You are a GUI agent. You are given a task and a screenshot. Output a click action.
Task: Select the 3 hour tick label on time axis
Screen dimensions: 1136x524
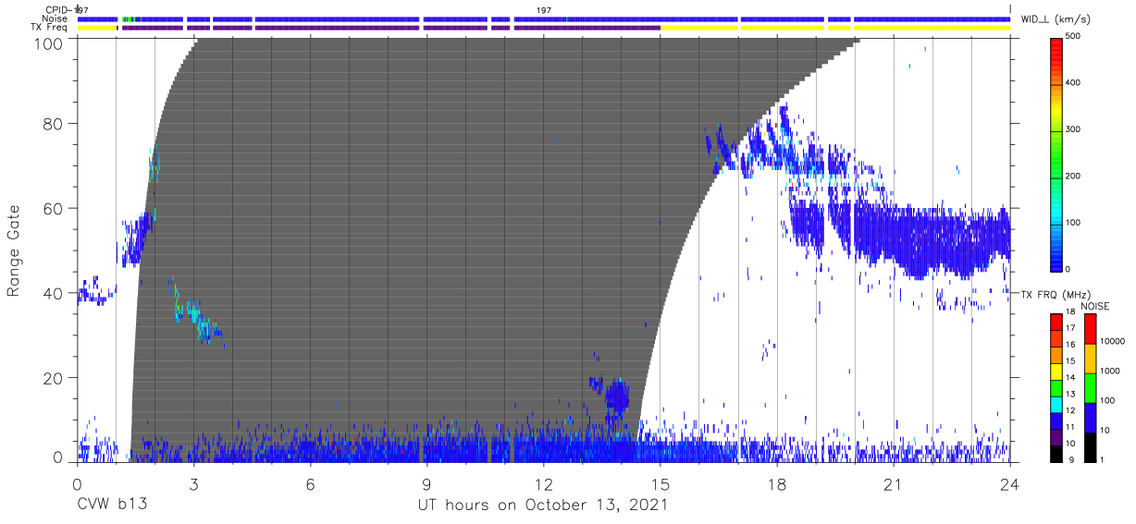[x=193, y=485]
